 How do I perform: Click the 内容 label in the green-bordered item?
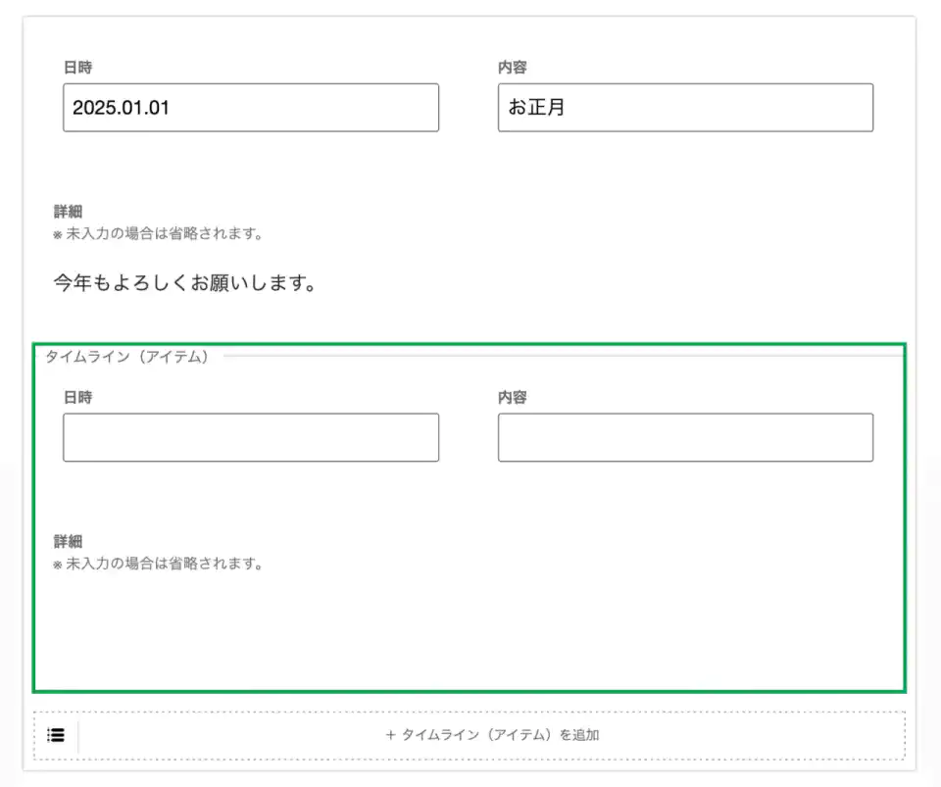pyautogui.click(x=512, y=397)
